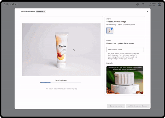Open the settings gear icon
Image resolution: width=165 pixels, height=118 pixels.
(x=143, y=4)
